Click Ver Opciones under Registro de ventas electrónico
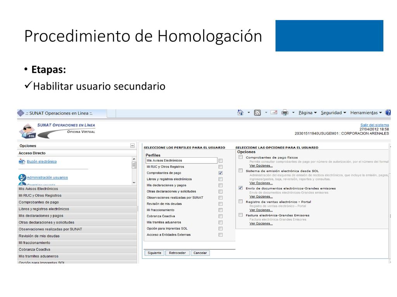 [x=261, y=210]
